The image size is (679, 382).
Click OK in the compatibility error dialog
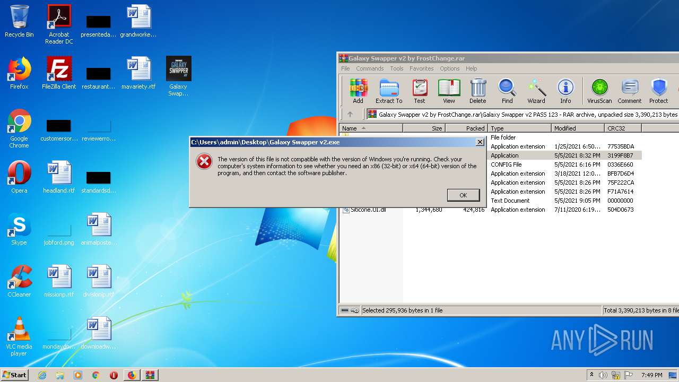(463, 195)
